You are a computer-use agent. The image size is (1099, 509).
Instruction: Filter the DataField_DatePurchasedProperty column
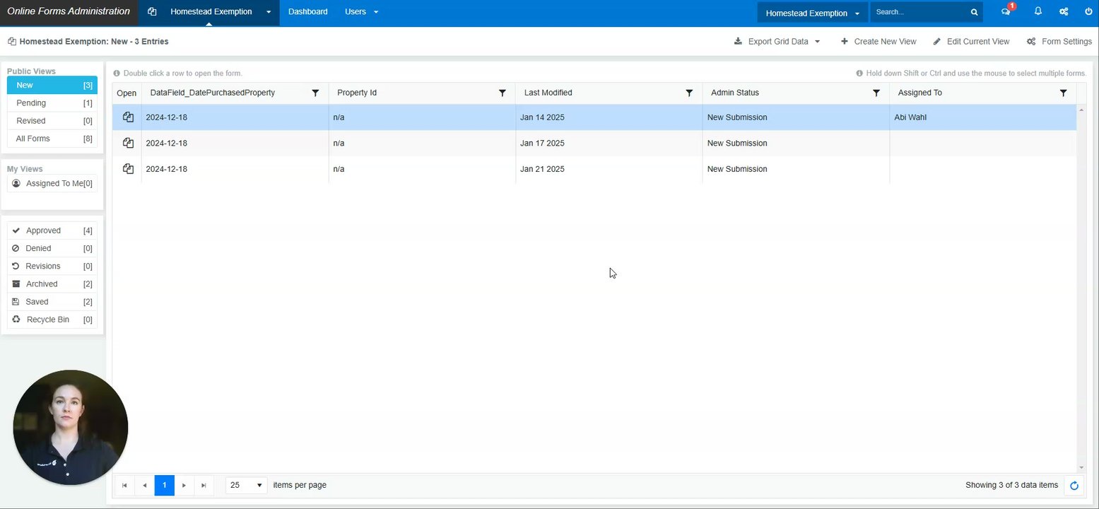tap(315, 93)
